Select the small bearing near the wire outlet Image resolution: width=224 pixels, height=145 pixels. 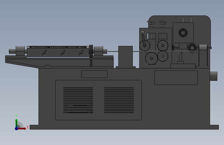coord(192,48)
